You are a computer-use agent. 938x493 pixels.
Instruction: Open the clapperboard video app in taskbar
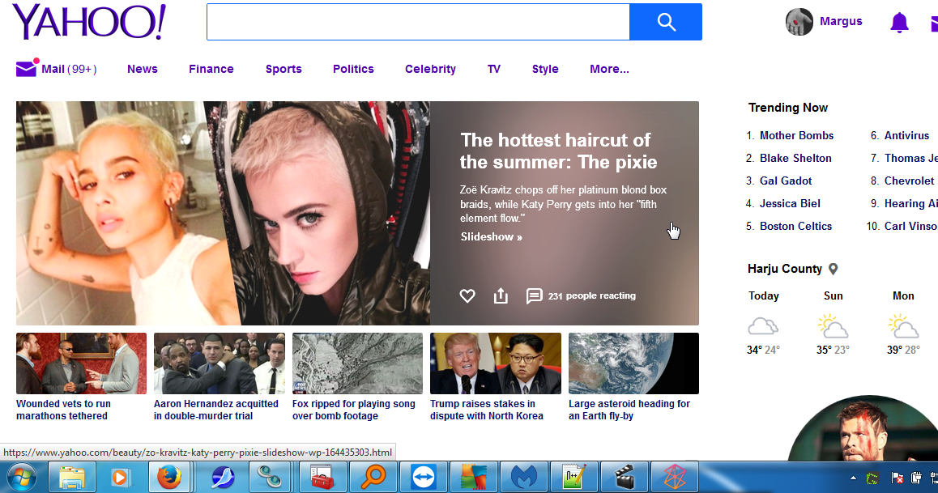(x=625, y=478)
